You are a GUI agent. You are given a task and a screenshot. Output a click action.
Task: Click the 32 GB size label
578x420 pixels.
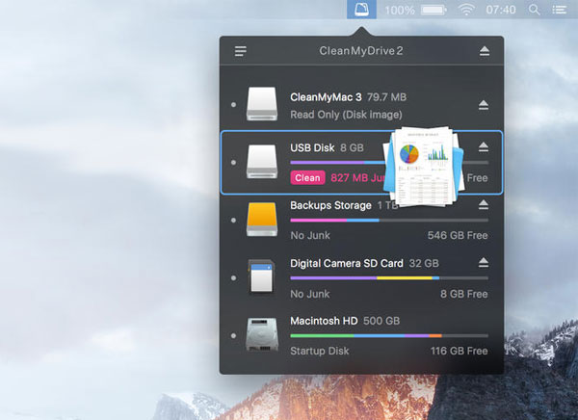click(424, 263)
